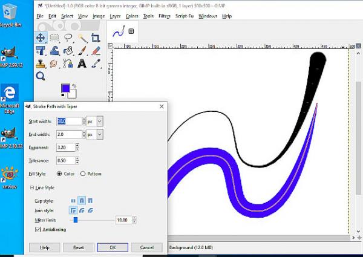Select the Rectangle Select tool
Viewport: 363px width, 257px height.
54,37
